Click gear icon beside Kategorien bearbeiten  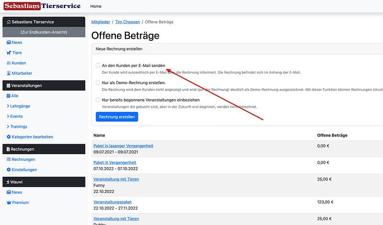pos(8,137)
